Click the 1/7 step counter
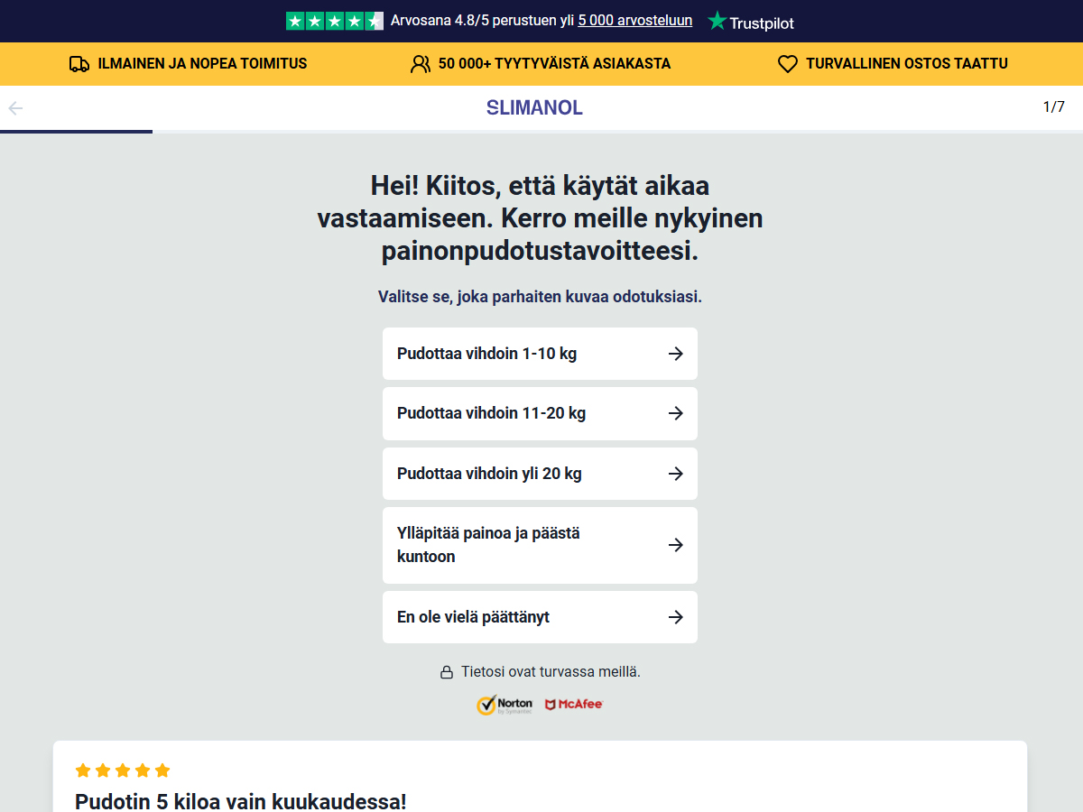Viewport: 1083px width, 812px height. (x=1054, y=107)
